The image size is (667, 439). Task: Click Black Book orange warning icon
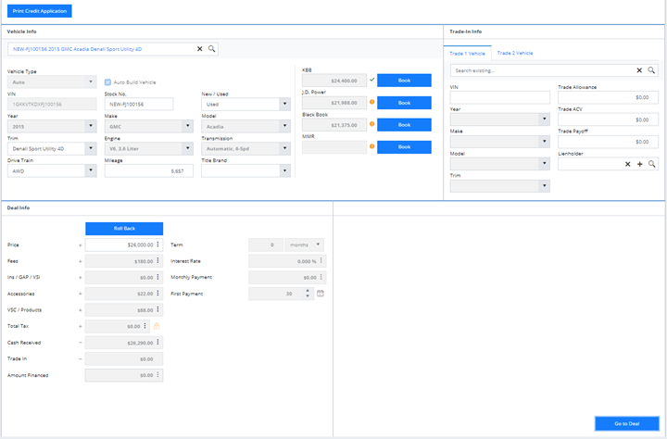pyautogui.click(x=371, y=124)
